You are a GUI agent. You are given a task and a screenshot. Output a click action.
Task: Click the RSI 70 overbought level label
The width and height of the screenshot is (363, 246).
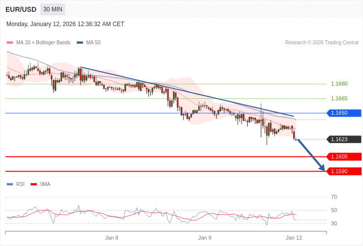334,197
